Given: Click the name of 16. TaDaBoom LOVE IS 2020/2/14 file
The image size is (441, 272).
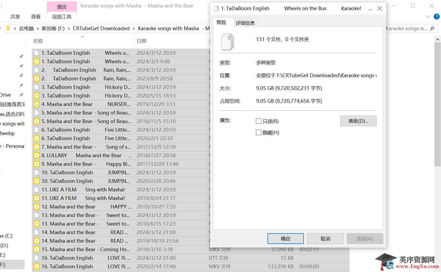Looking at the screenshot, I should (x=86, y=266).
